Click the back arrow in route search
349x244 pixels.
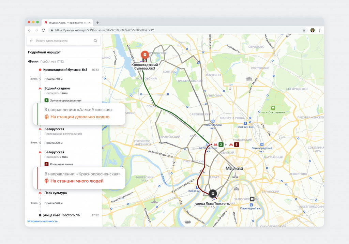point(32,41)
